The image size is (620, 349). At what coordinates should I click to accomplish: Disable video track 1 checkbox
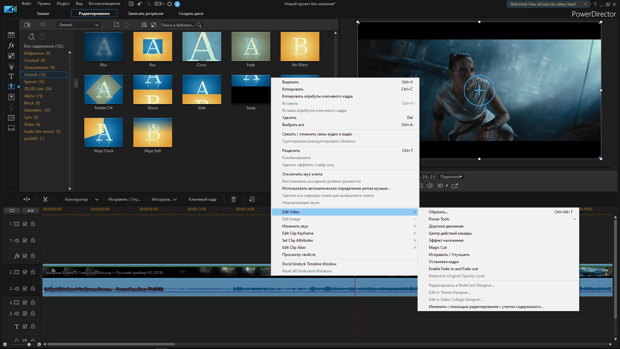pyautogui.click(x=25, y=224)
